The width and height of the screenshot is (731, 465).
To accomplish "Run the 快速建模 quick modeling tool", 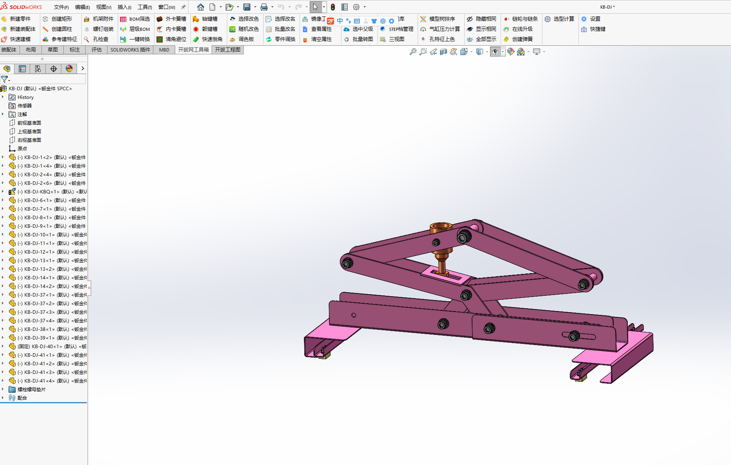I will click(x=16, y=39).
